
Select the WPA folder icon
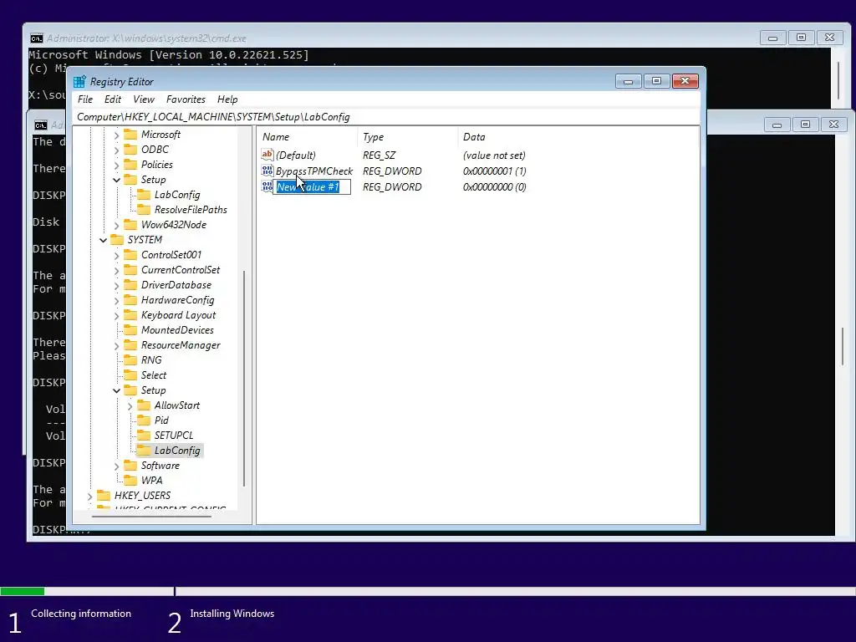pyautogui.click(x=130, y=481)
